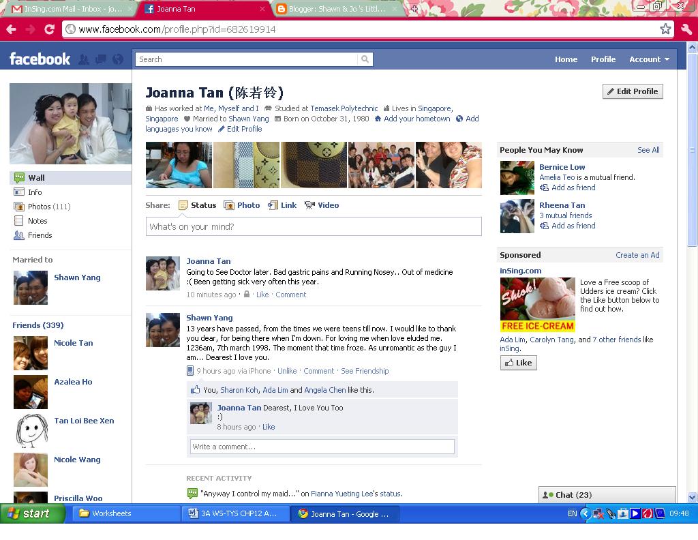Open Azalea Ho friend profile
Screen dimensions: 698x540
pos(73,382)
